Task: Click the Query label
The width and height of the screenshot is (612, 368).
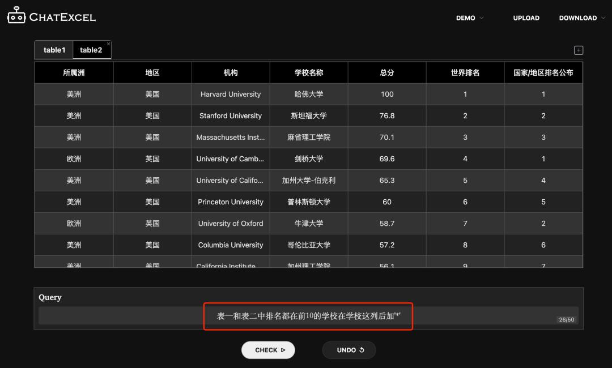Action: [50, 297]
